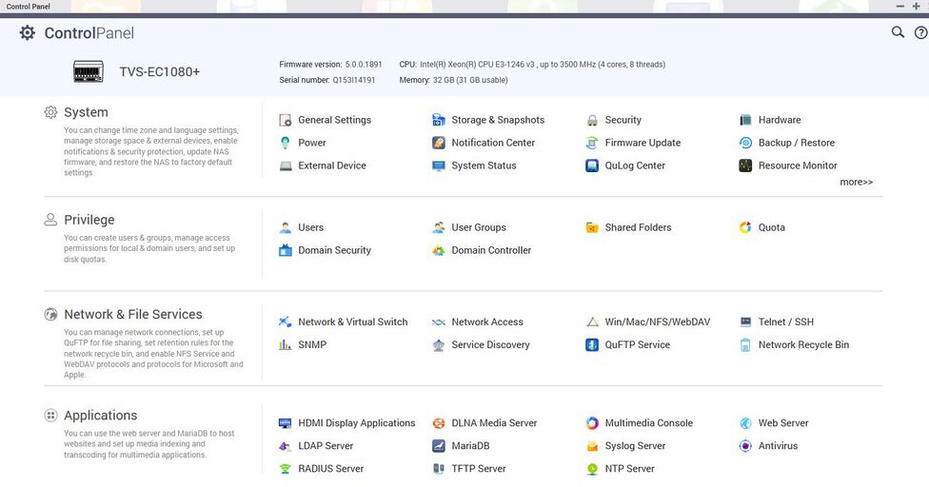Open the Shared Folders icon
This screenshot has width=929, height=487.
(592, 228)
